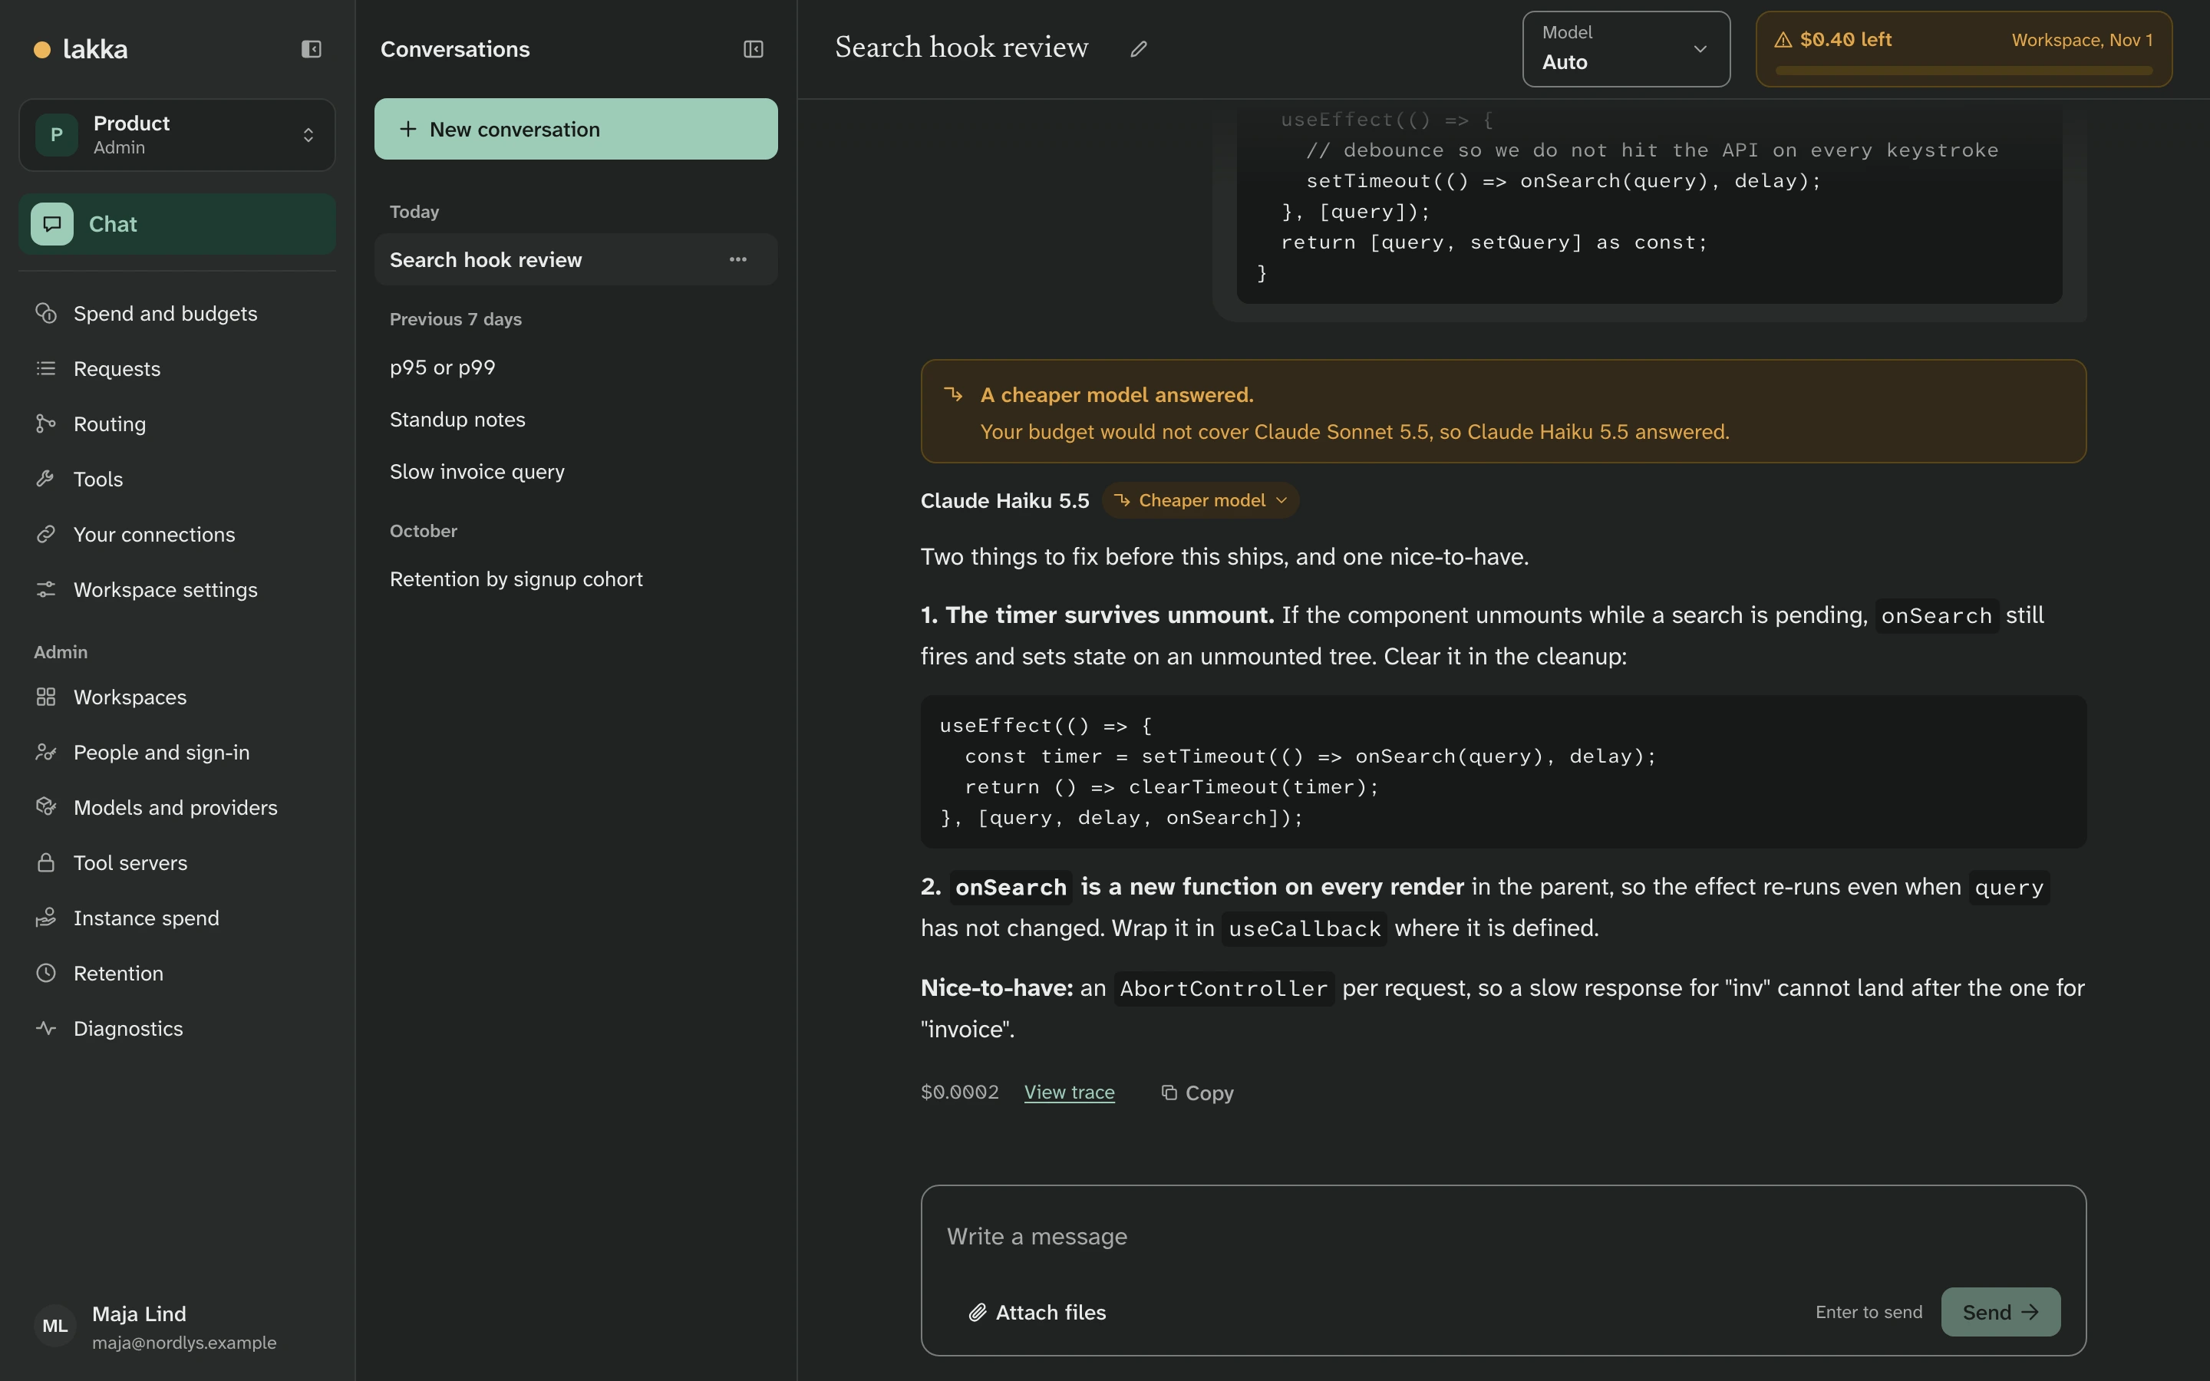Open the Slow invoice query conversation
The width and height of the screenshot is (2210, 1381).
(x=576, y=472)
